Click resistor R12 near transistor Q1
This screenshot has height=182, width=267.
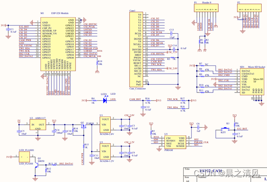point(46,170)
